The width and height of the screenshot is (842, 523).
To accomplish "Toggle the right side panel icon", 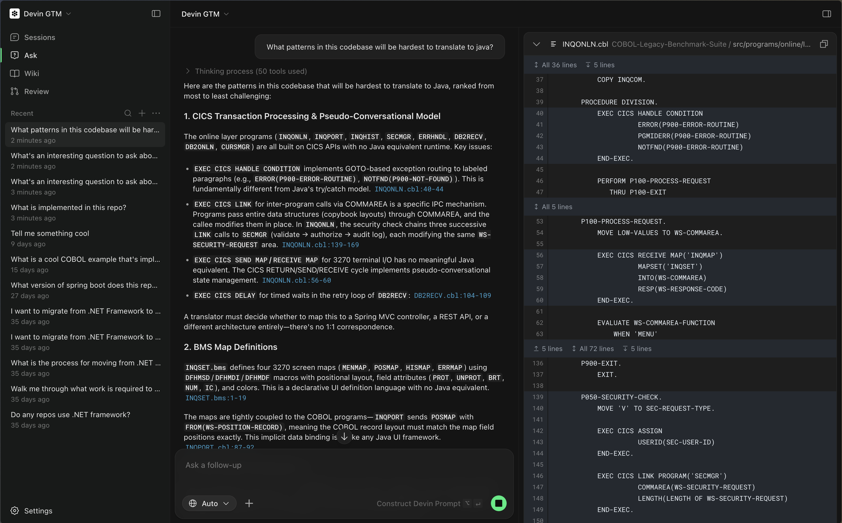I will (x=827, y=14).
